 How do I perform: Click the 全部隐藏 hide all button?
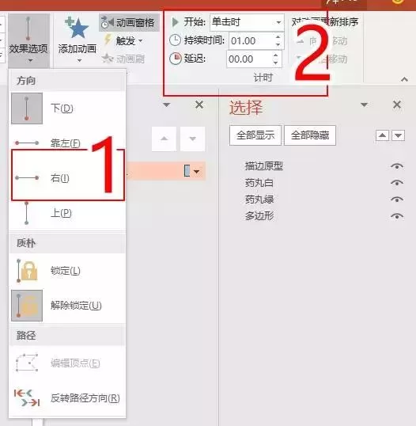tap(310, 135)
